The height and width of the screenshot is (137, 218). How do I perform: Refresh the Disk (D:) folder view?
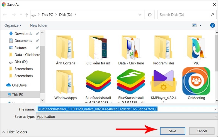pyautogui.click(x=150, y=15)
